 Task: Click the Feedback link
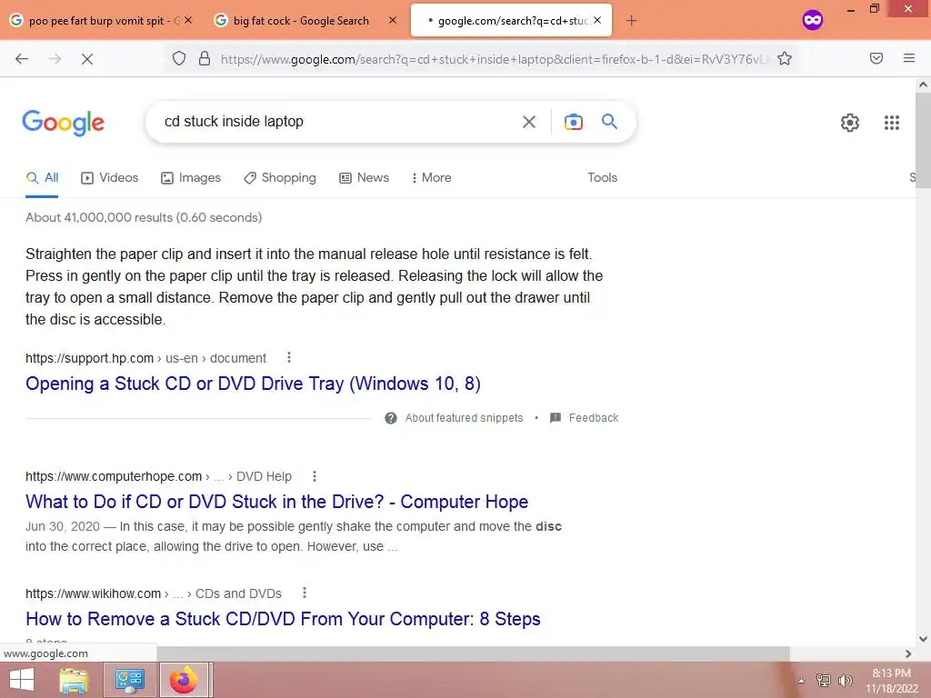click(x=593, y=418)
